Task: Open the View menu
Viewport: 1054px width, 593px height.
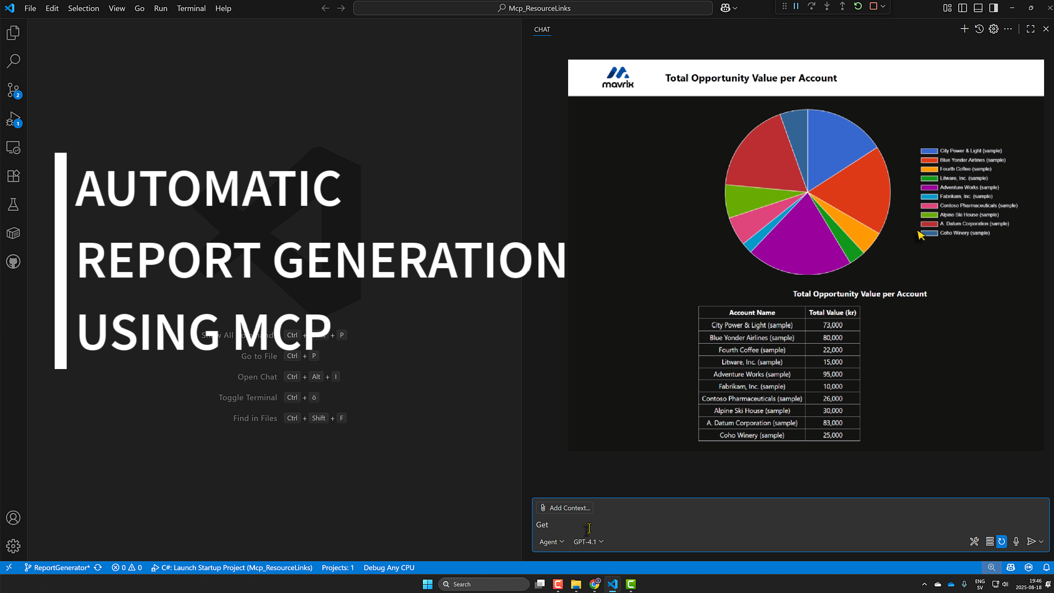Action: [x=116, y=8]
